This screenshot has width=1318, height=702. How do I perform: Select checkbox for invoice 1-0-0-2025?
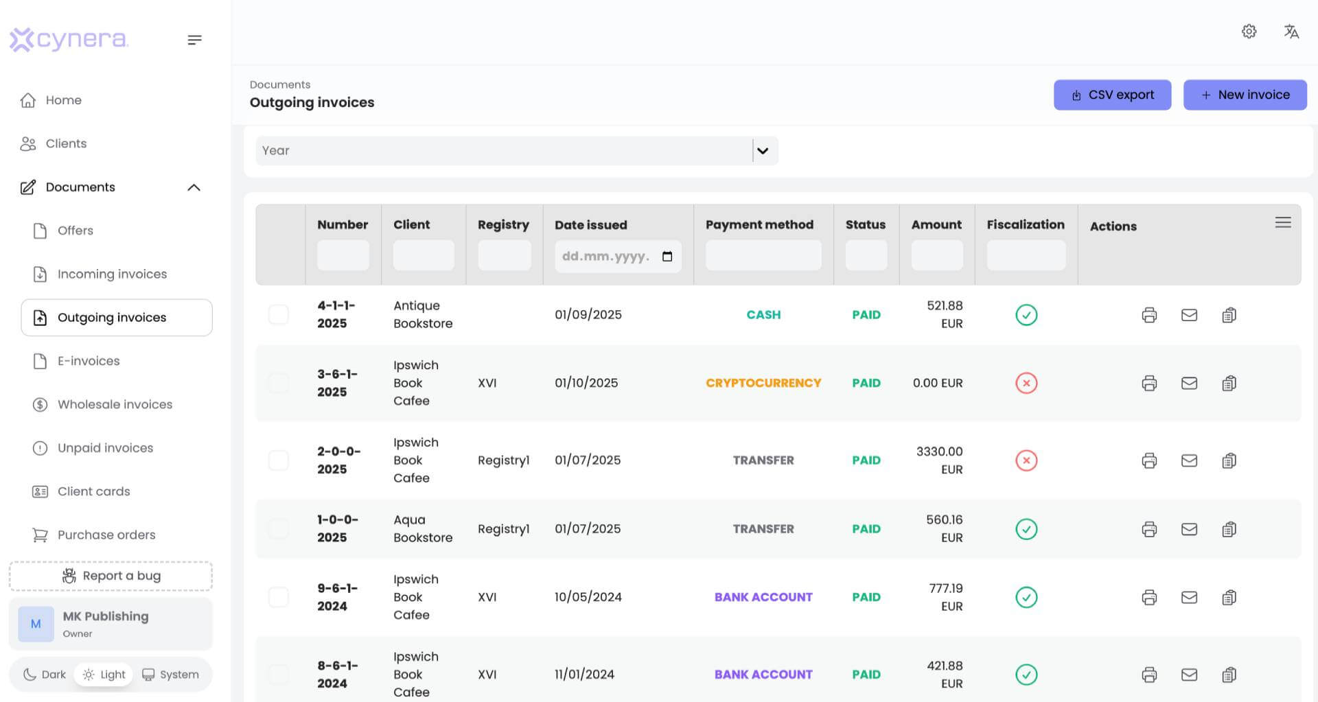278,529
